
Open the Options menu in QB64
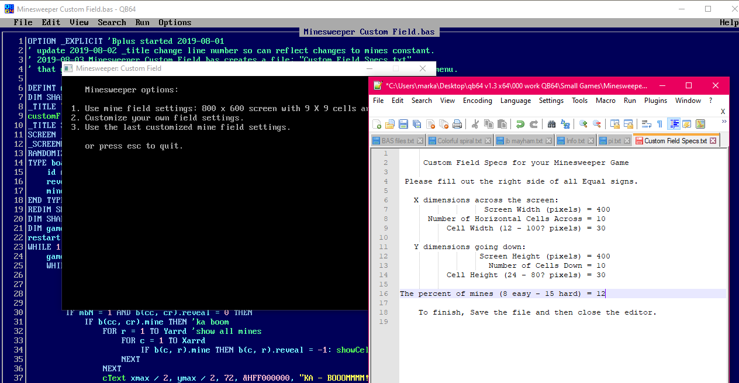pos(175,22)
